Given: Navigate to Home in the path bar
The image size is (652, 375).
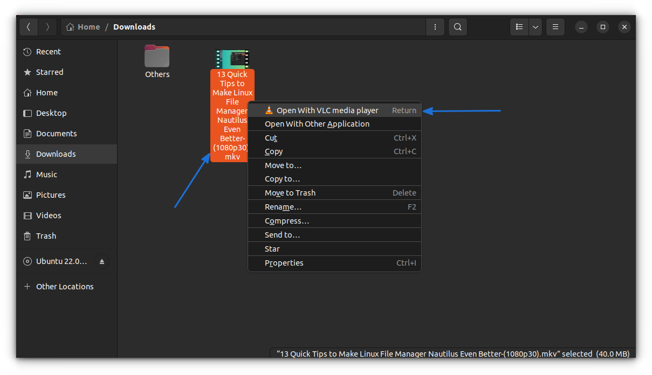Looking at the screenshot, I should [84, 27].
